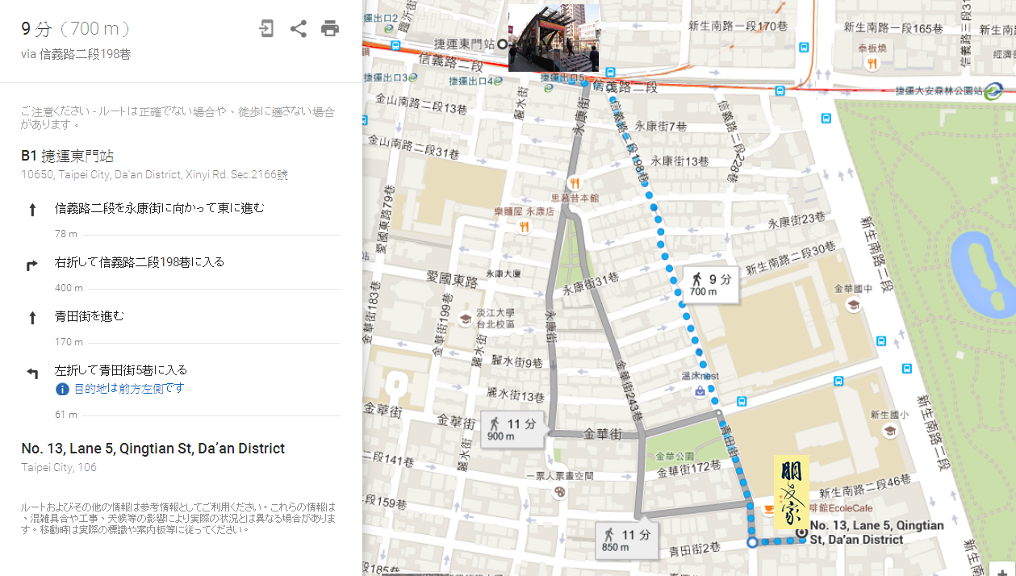
Task: Open the share directions icon
Action: pos(298,29)
